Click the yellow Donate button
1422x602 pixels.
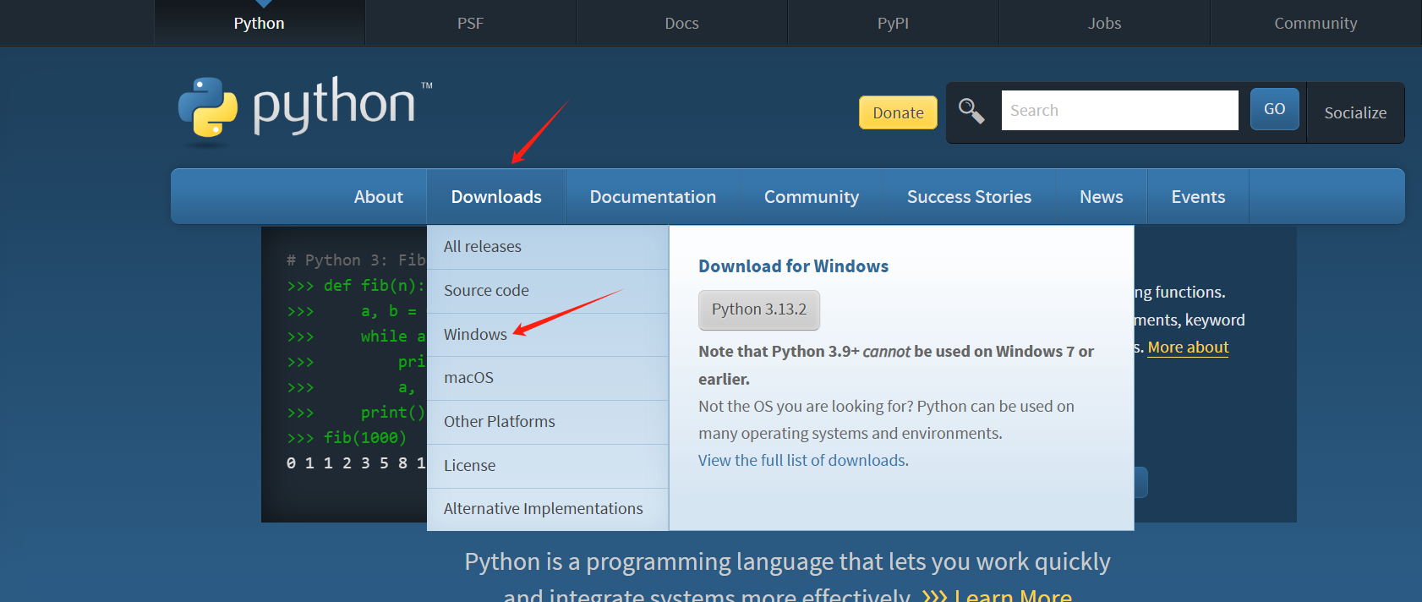pyautogui.click(x=898, y=112)
